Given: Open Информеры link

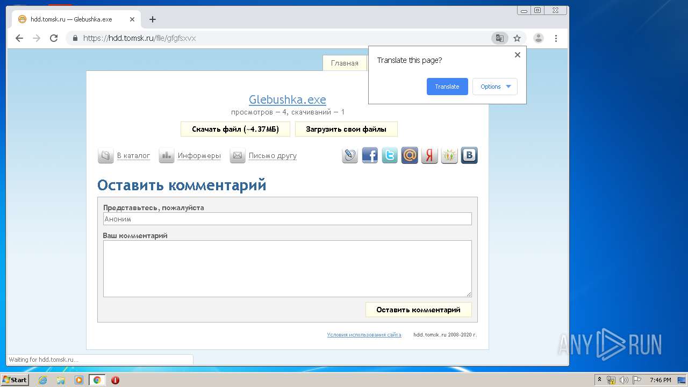Looking at the screenshot, I should (199, 156).
